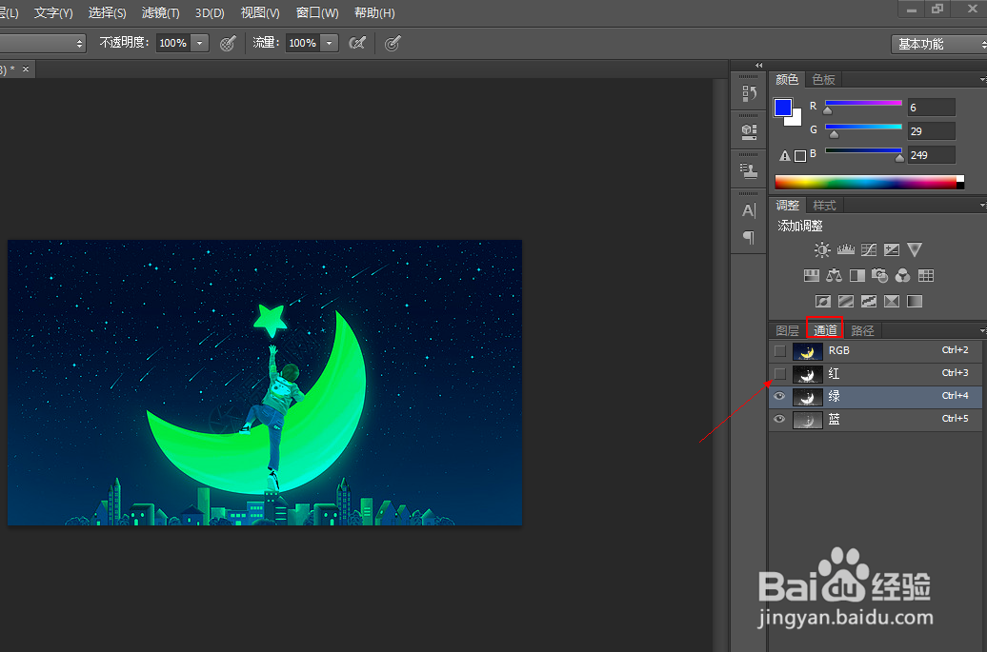987x652 pixels.
Task: Open the blend mode dropdown in options bar
Action: (x=42, y=43)
